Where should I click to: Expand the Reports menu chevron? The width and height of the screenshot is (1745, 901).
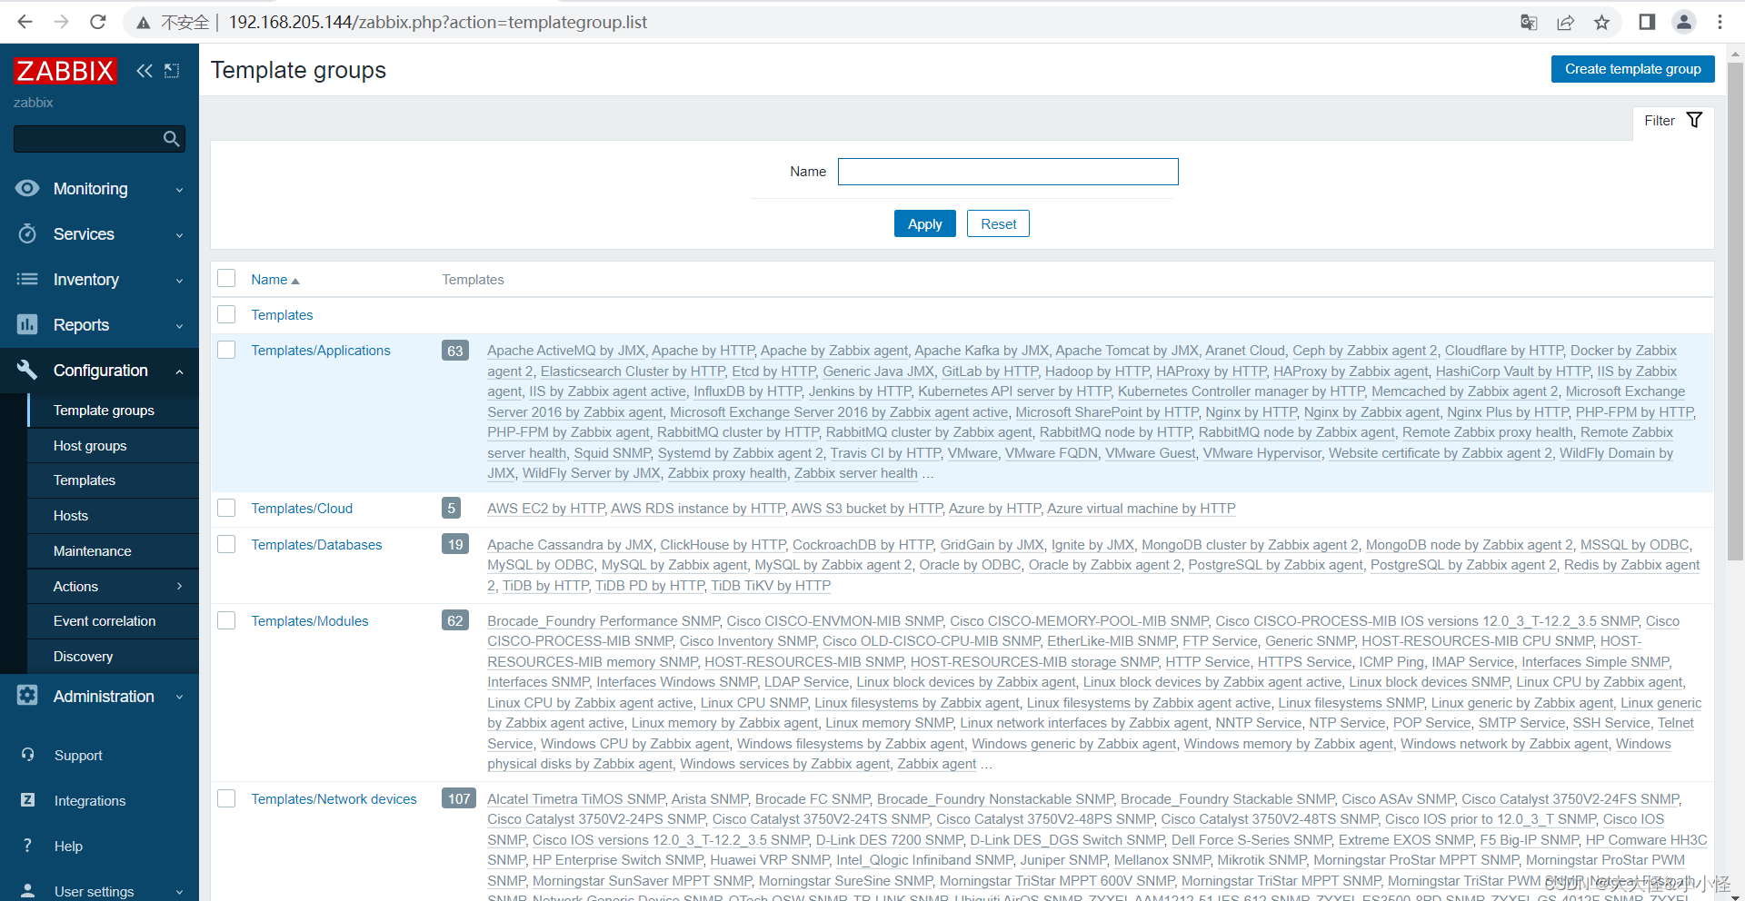point(179,326)
